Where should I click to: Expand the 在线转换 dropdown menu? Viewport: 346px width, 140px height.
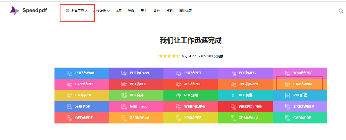point(102,11)
